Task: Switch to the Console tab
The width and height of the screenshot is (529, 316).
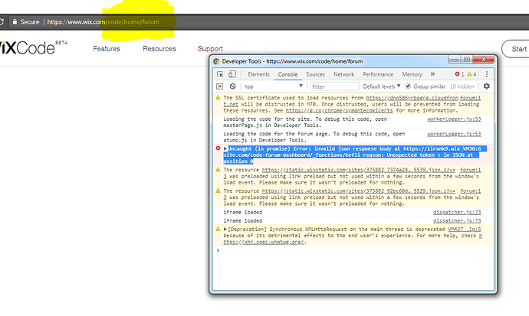Action: tap(287, 74)
